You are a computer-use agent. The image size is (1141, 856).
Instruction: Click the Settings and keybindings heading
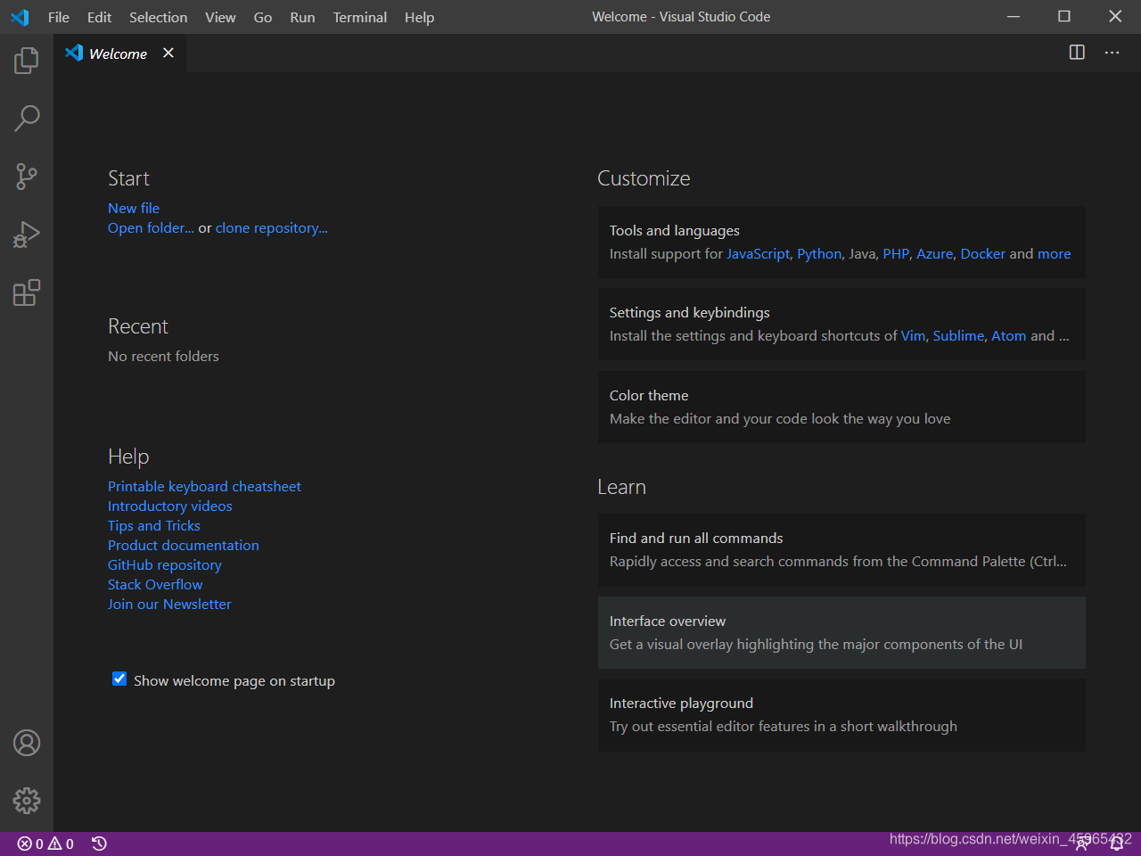[690, 312]
